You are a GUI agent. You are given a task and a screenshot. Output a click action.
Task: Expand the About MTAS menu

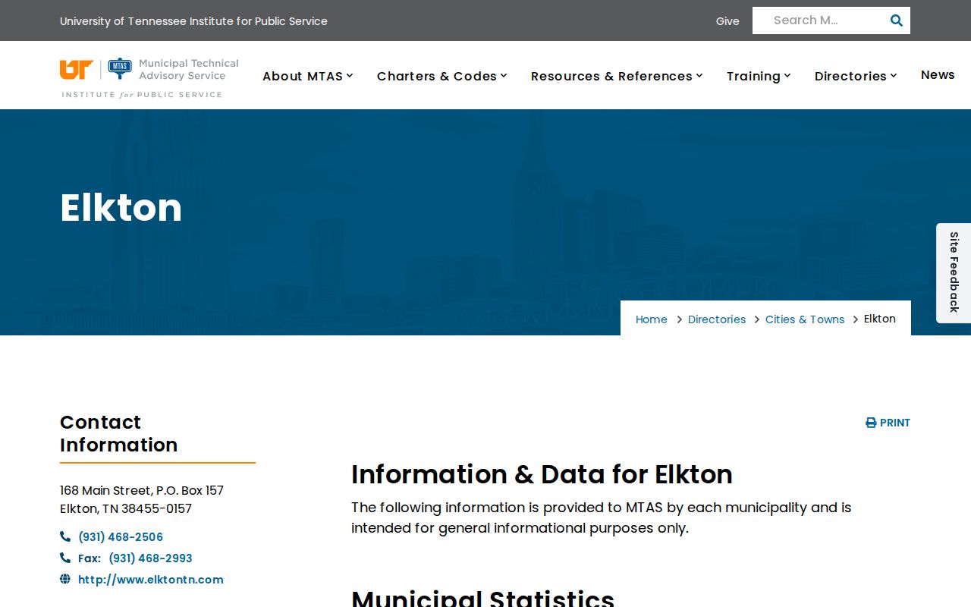308,76
